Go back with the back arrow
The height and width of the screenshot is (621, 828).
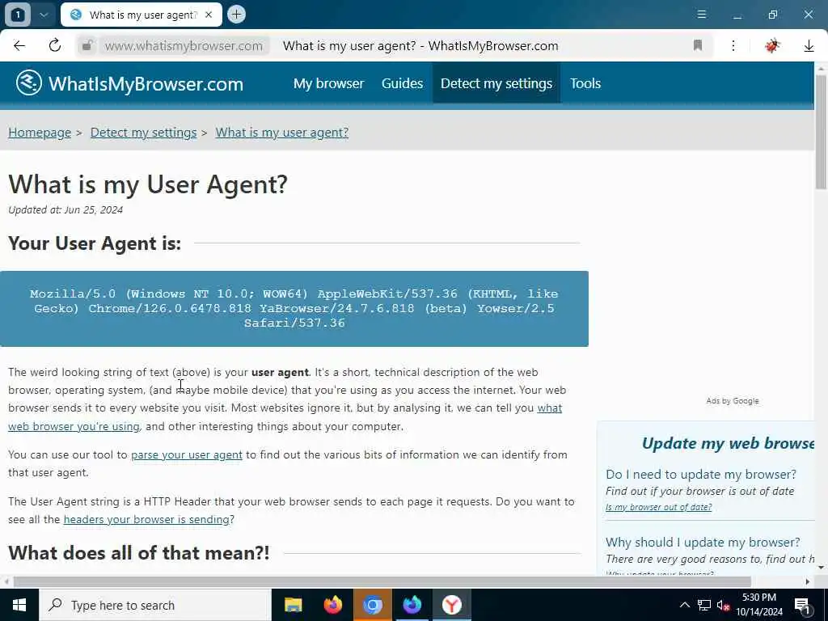point(19,46)
